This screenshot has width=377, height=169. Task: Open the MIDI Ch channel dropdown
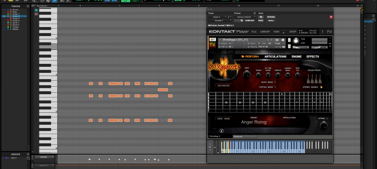(232, 47)
